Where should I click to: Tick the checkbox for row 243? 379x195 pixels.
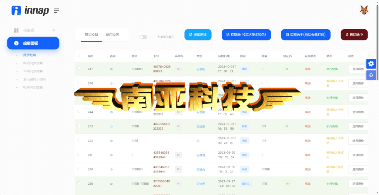79,126
